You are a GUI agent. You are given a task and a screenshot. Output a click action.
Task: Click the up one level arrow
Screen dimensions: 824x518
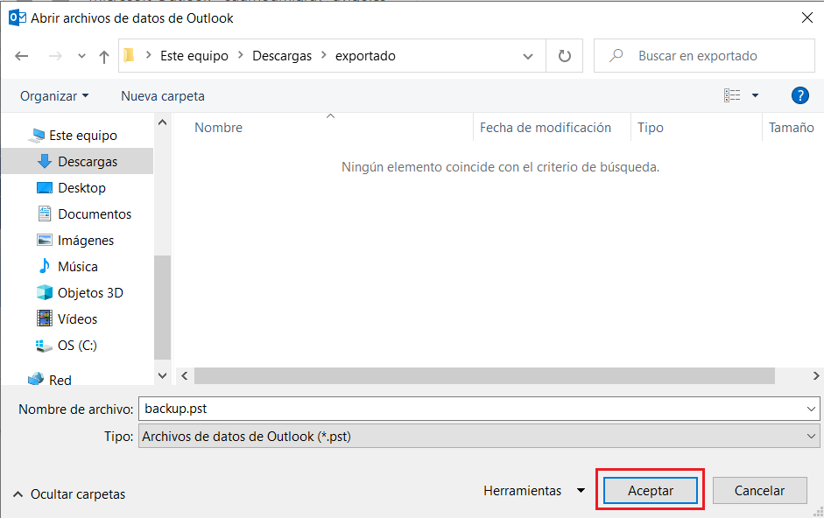point(104,56)
